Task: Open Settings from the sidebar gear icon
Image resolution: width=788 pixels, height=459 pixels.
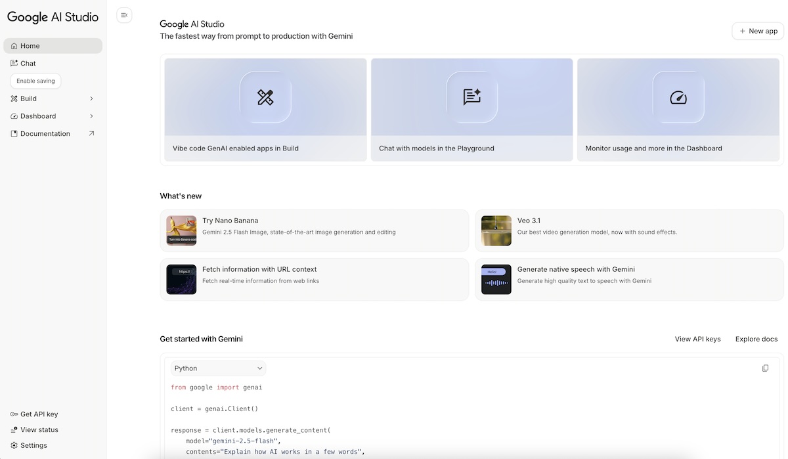Action: [x=14, y=445]
